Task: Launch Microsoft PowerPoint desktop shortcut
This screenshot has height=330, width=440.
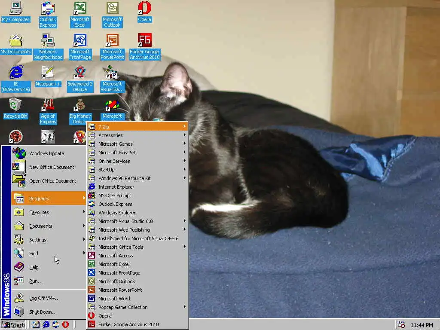Action: point(112,46)
